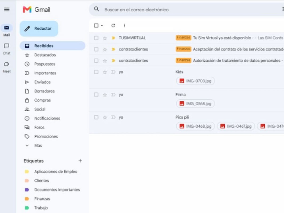Tick the select-all checkbox
Image resolution: width=284 pixels, height=213 pixels.
pos(96,26)
